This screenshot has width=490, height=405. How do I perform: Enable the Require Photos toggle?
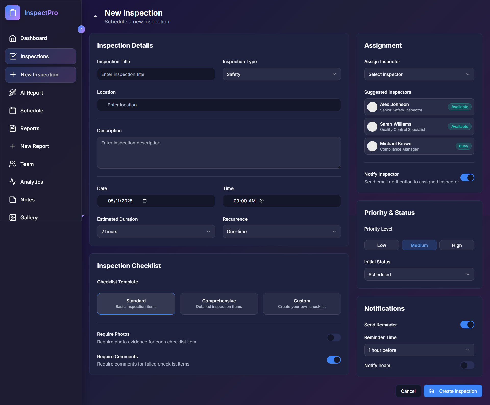tap(334, 337)
